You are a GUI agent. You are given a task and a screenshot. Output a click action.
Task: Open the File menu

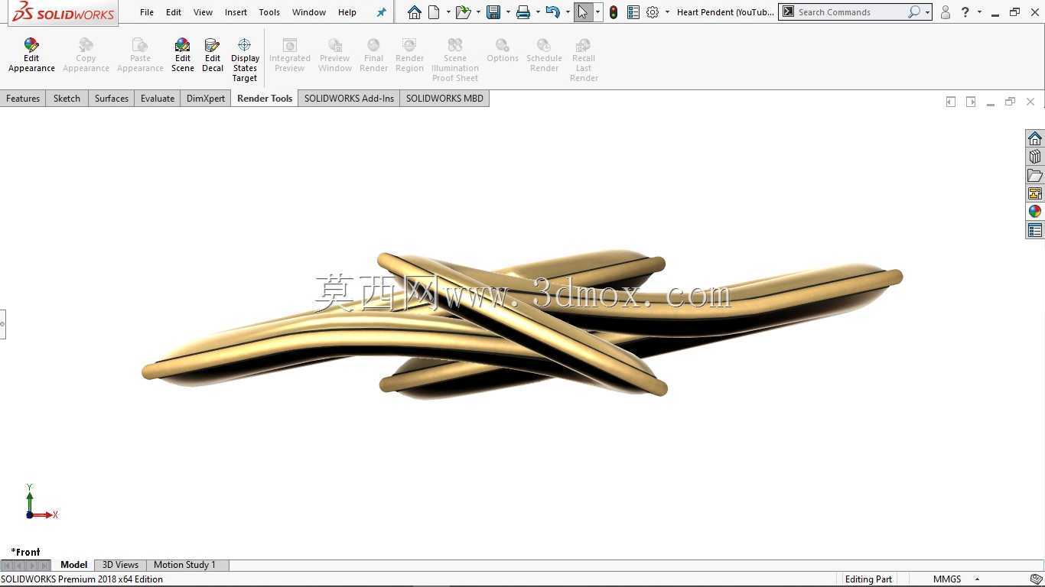point(147,12)
